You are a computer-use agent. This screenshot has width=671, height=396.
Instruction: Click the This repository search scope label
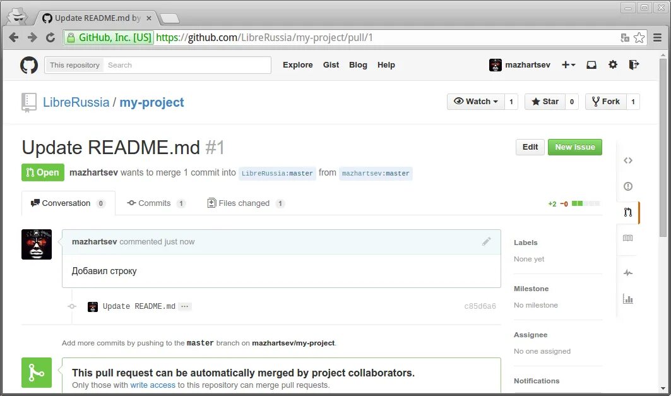[74, 65]
